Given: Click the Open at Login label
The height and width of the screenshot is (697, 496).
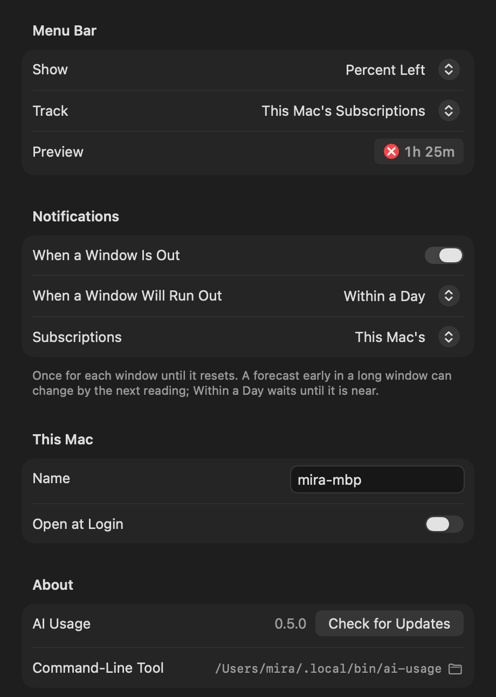Looking at the screenshot, I should 78,524.
